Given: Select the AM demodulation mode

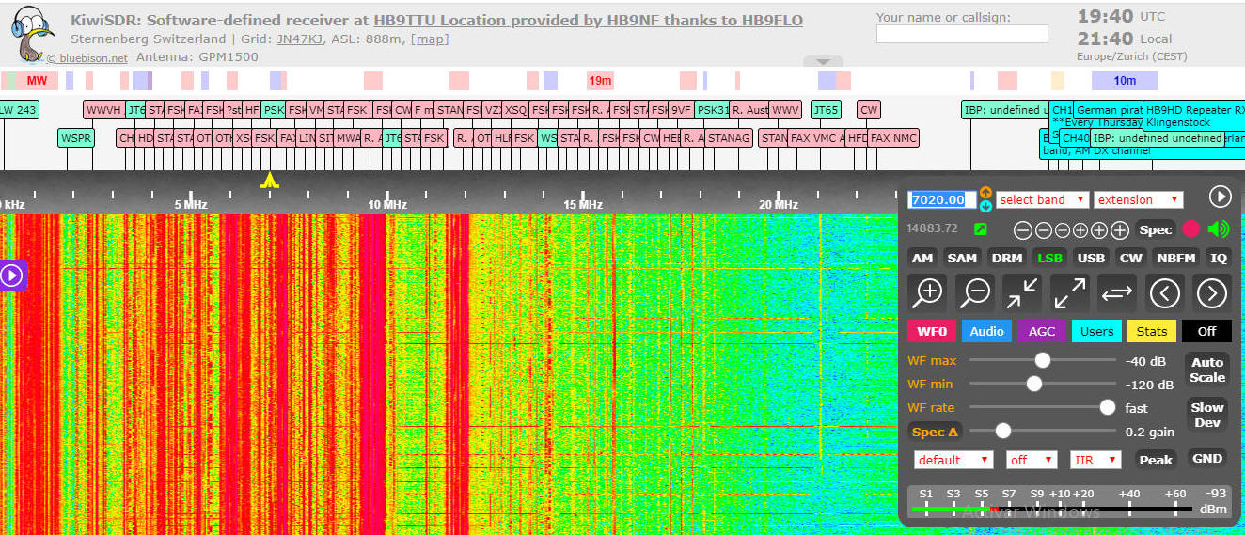Looking at the screenshot, I should tap(922, 258).
